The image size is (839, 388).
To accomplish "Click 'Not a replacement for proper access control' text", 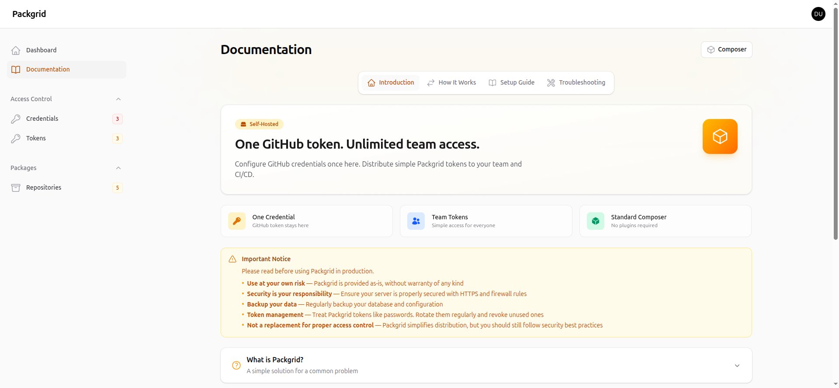I will coord(310,325).
